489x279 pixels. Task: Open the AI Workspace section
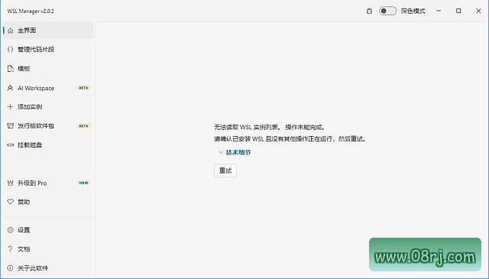[48, 88]
